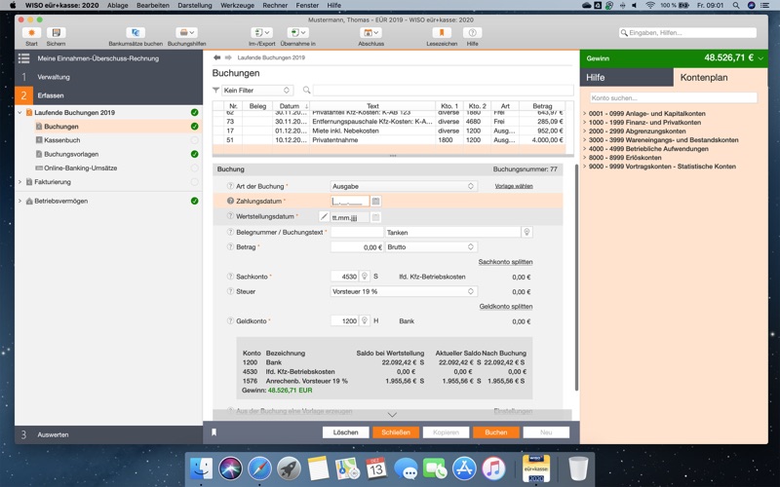Click the lightbulb icon beside Buchungstext field
Screen dimensions: 780x487
click(526, 232)
